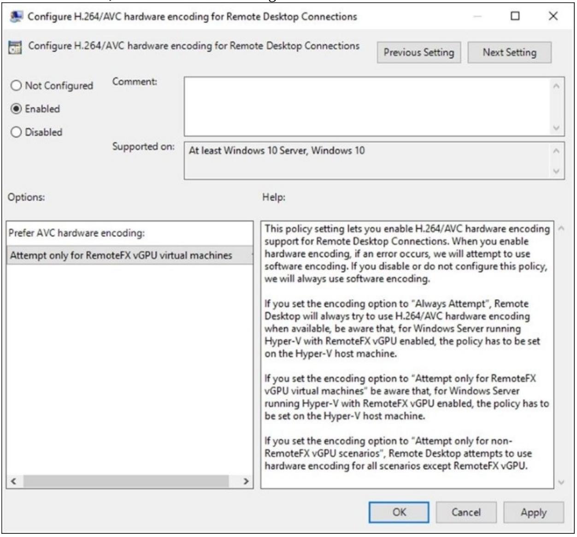Select the Disabled radio button
This screenshot has height=537, width=577.
[x=17, y=132]
